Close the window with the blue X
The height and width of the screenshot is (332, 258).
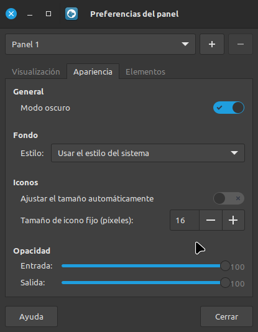coord(11,14)
